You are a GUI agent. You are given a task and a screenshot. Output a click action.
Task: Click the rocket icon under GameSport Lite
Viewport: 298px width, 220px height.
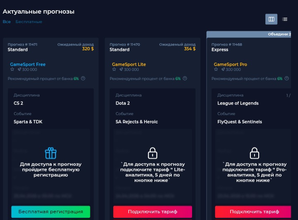[x=121, y=70]
